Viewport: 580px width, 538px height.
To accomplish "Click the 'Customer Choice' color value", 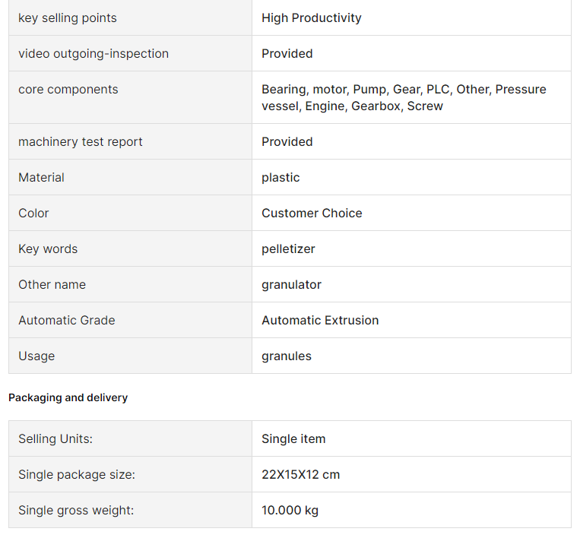I will tap(312, 213).
